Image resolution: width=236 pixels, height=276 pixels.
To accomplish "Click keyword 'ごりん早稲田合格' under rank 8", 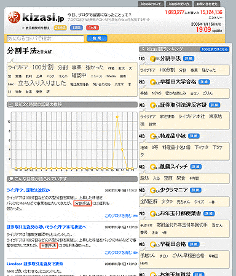I will [x=188, y=256].
